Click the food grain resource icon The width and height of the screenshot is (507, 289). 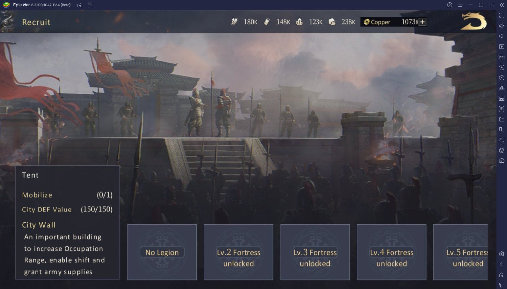pyautogui.click(x=234, y=22)
